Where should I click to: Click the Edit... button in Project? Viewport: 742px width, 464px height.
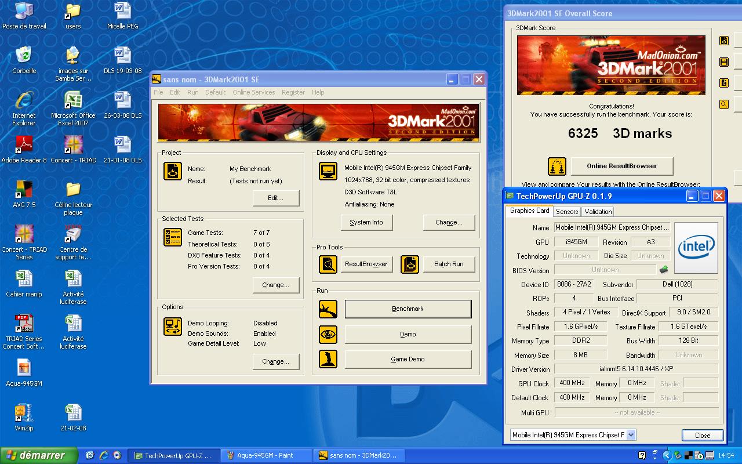pos(276,198)
